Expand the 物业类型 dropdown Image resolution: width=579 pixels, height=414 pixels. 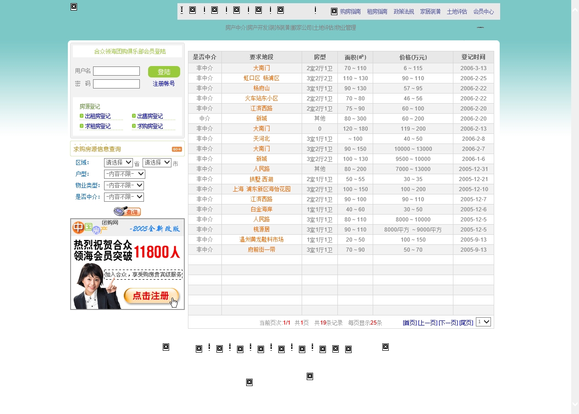coord(124,186)
